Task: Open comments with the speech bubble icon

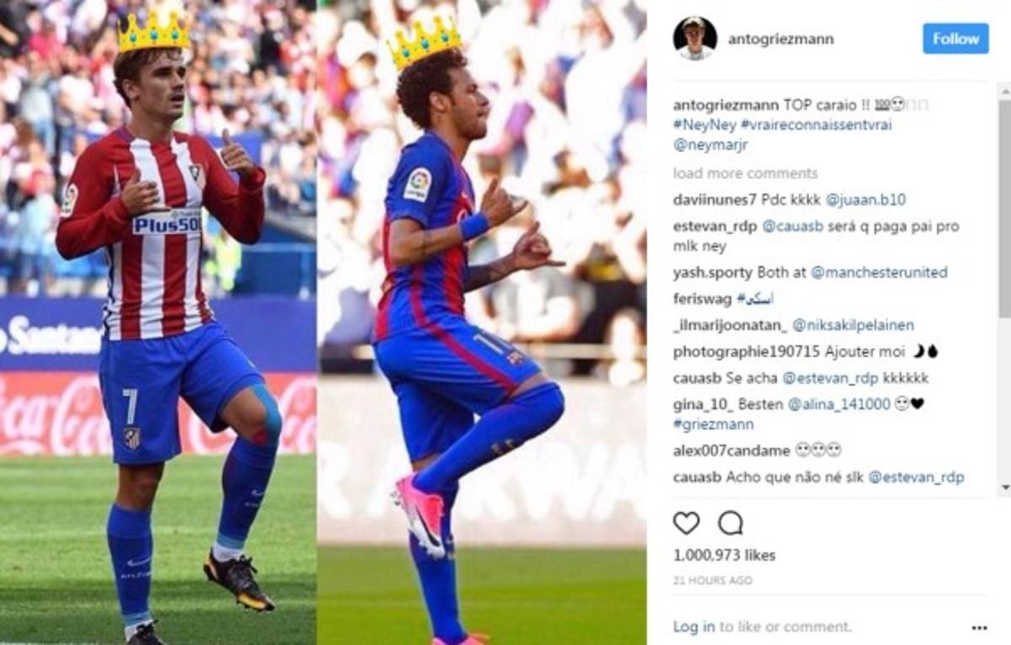Action: (730, 523)
